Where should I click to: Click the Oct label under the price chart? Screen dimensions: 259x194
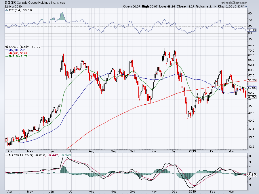tap(132, 151)
